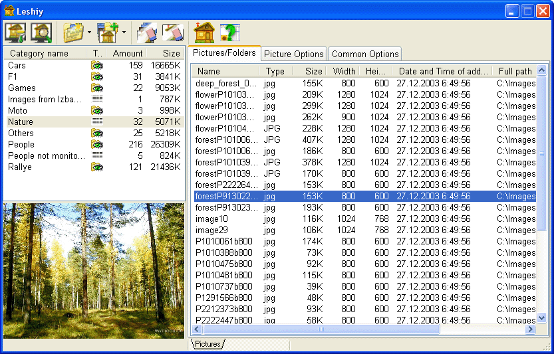The width and height of the screenshot is (554, 354).
Task: Click the preview wallpaper monitor with magnifier icon
Action: click(41, 33)
